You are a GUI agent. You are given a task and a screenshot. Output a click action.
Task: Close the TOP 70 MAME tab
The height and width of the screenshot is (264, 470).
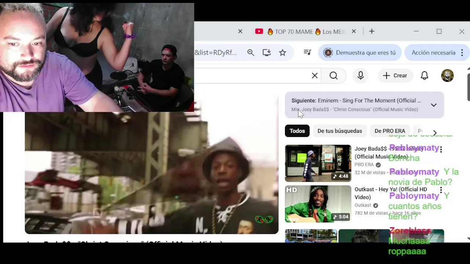tap(354, 32)
